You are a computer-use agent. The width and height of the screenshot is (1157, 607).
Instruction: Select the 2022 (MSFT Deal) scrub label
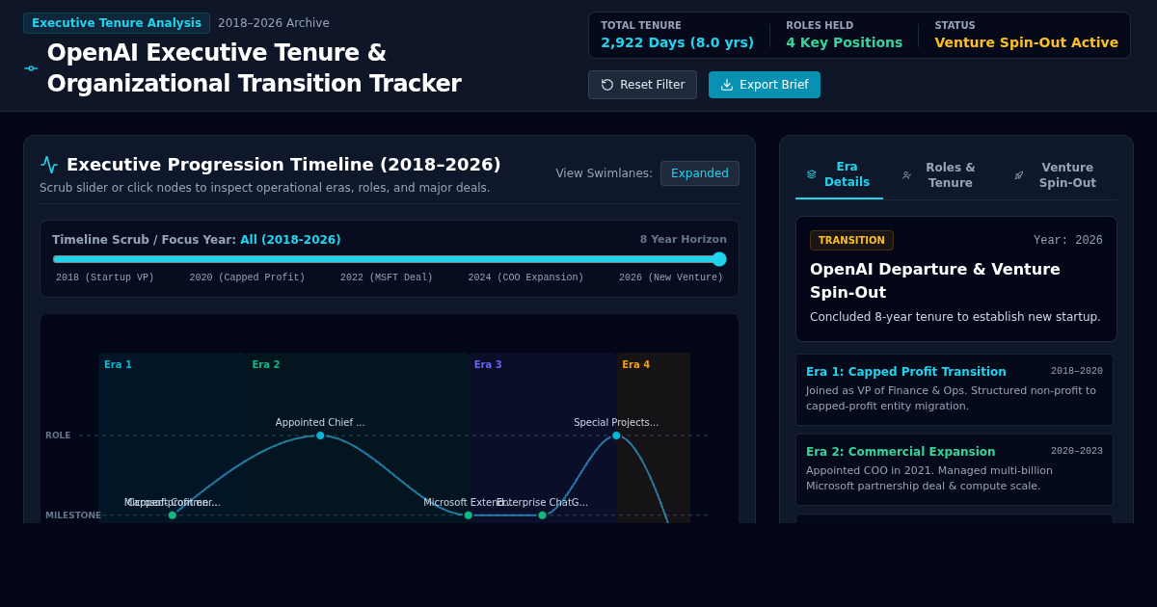(x=387, y=277)
